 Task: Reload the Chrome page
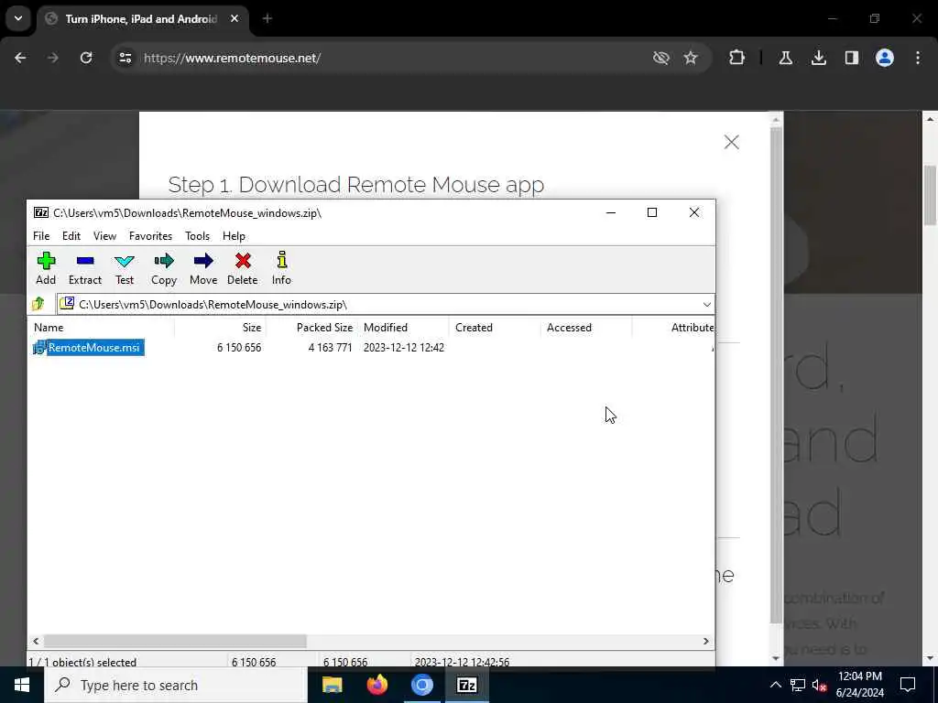pyautogui.click(x=86, y=58)
